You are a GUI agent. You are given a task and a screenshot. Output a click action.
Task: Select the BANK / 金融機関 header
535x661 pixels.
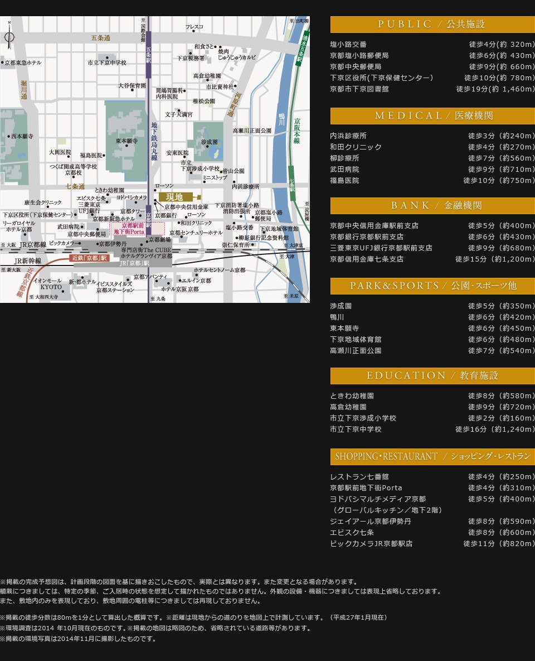pyautogui.click(x=432, y=205)
